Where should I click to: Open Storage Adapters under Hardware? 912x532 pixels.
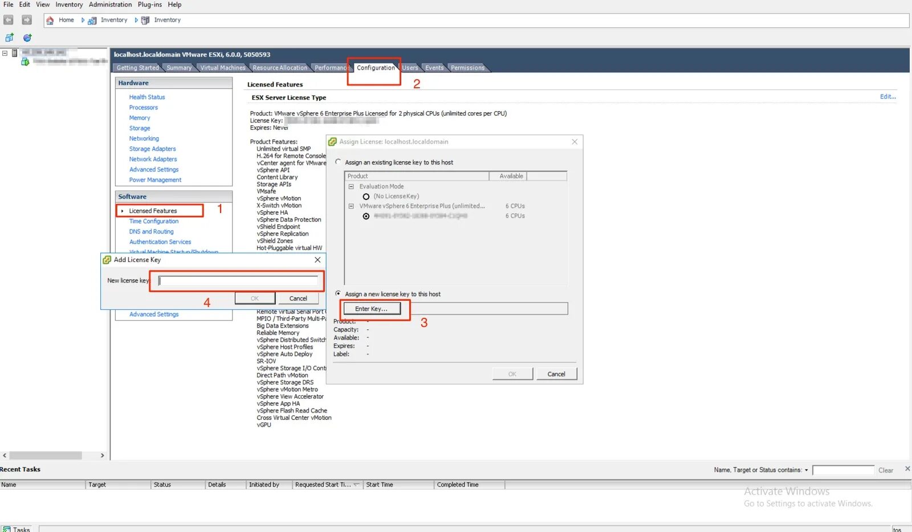click(152, 149)
